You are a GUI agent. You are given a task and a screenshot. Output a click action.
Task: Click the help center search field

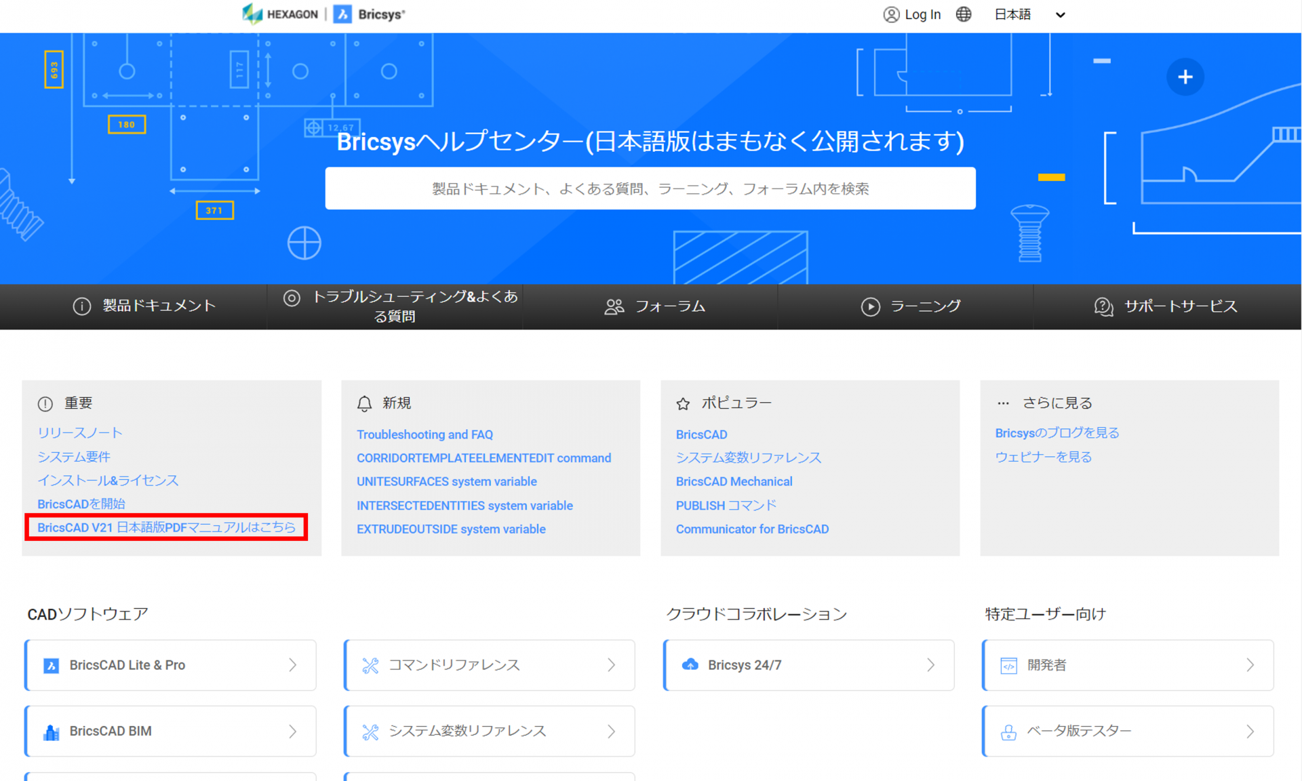tap(650, 188)
